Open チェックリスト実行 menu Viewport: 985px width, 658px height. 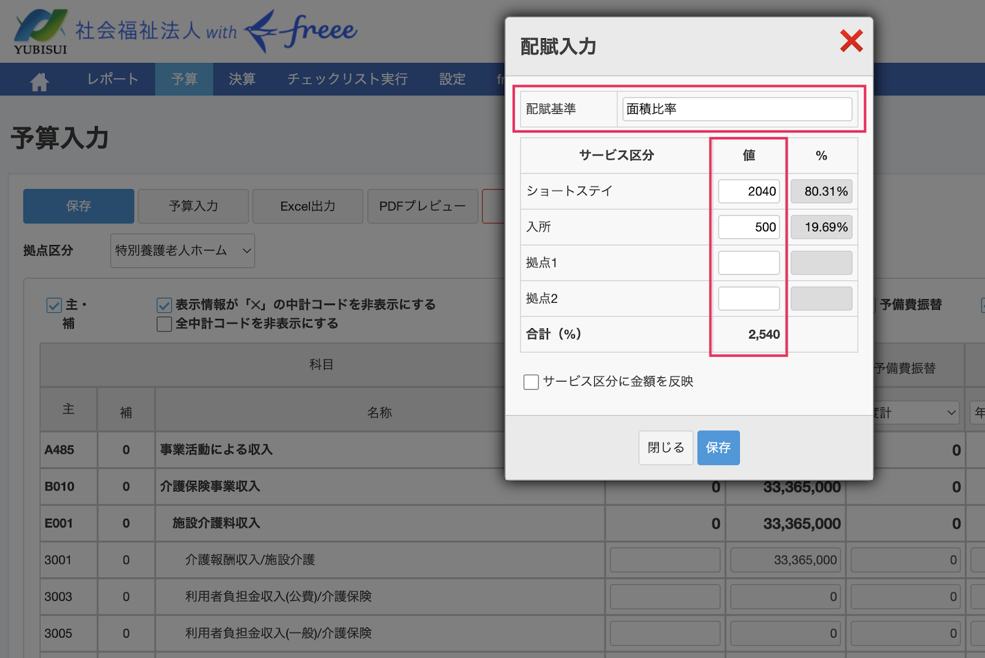(x=347, y=79)
